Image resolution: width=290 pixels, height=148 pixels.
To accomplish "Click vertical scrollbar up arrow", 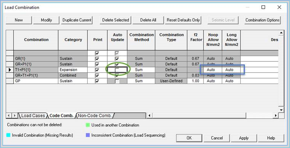I will click(x=281, y=33).
